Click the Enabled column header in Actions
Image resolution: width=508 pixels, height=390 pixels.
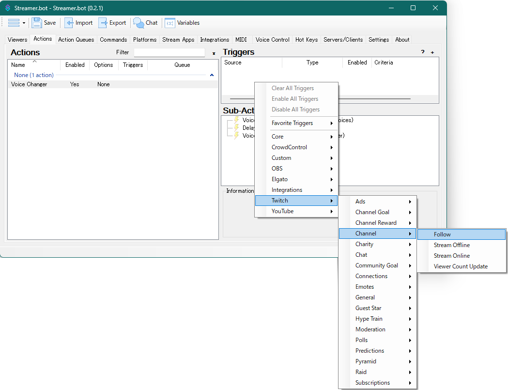75,65
